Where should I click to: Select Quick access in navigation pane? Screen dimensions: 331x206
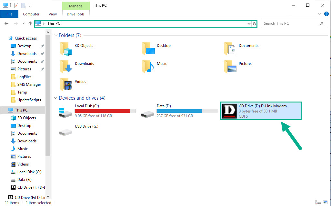click(x=23, y=38)
